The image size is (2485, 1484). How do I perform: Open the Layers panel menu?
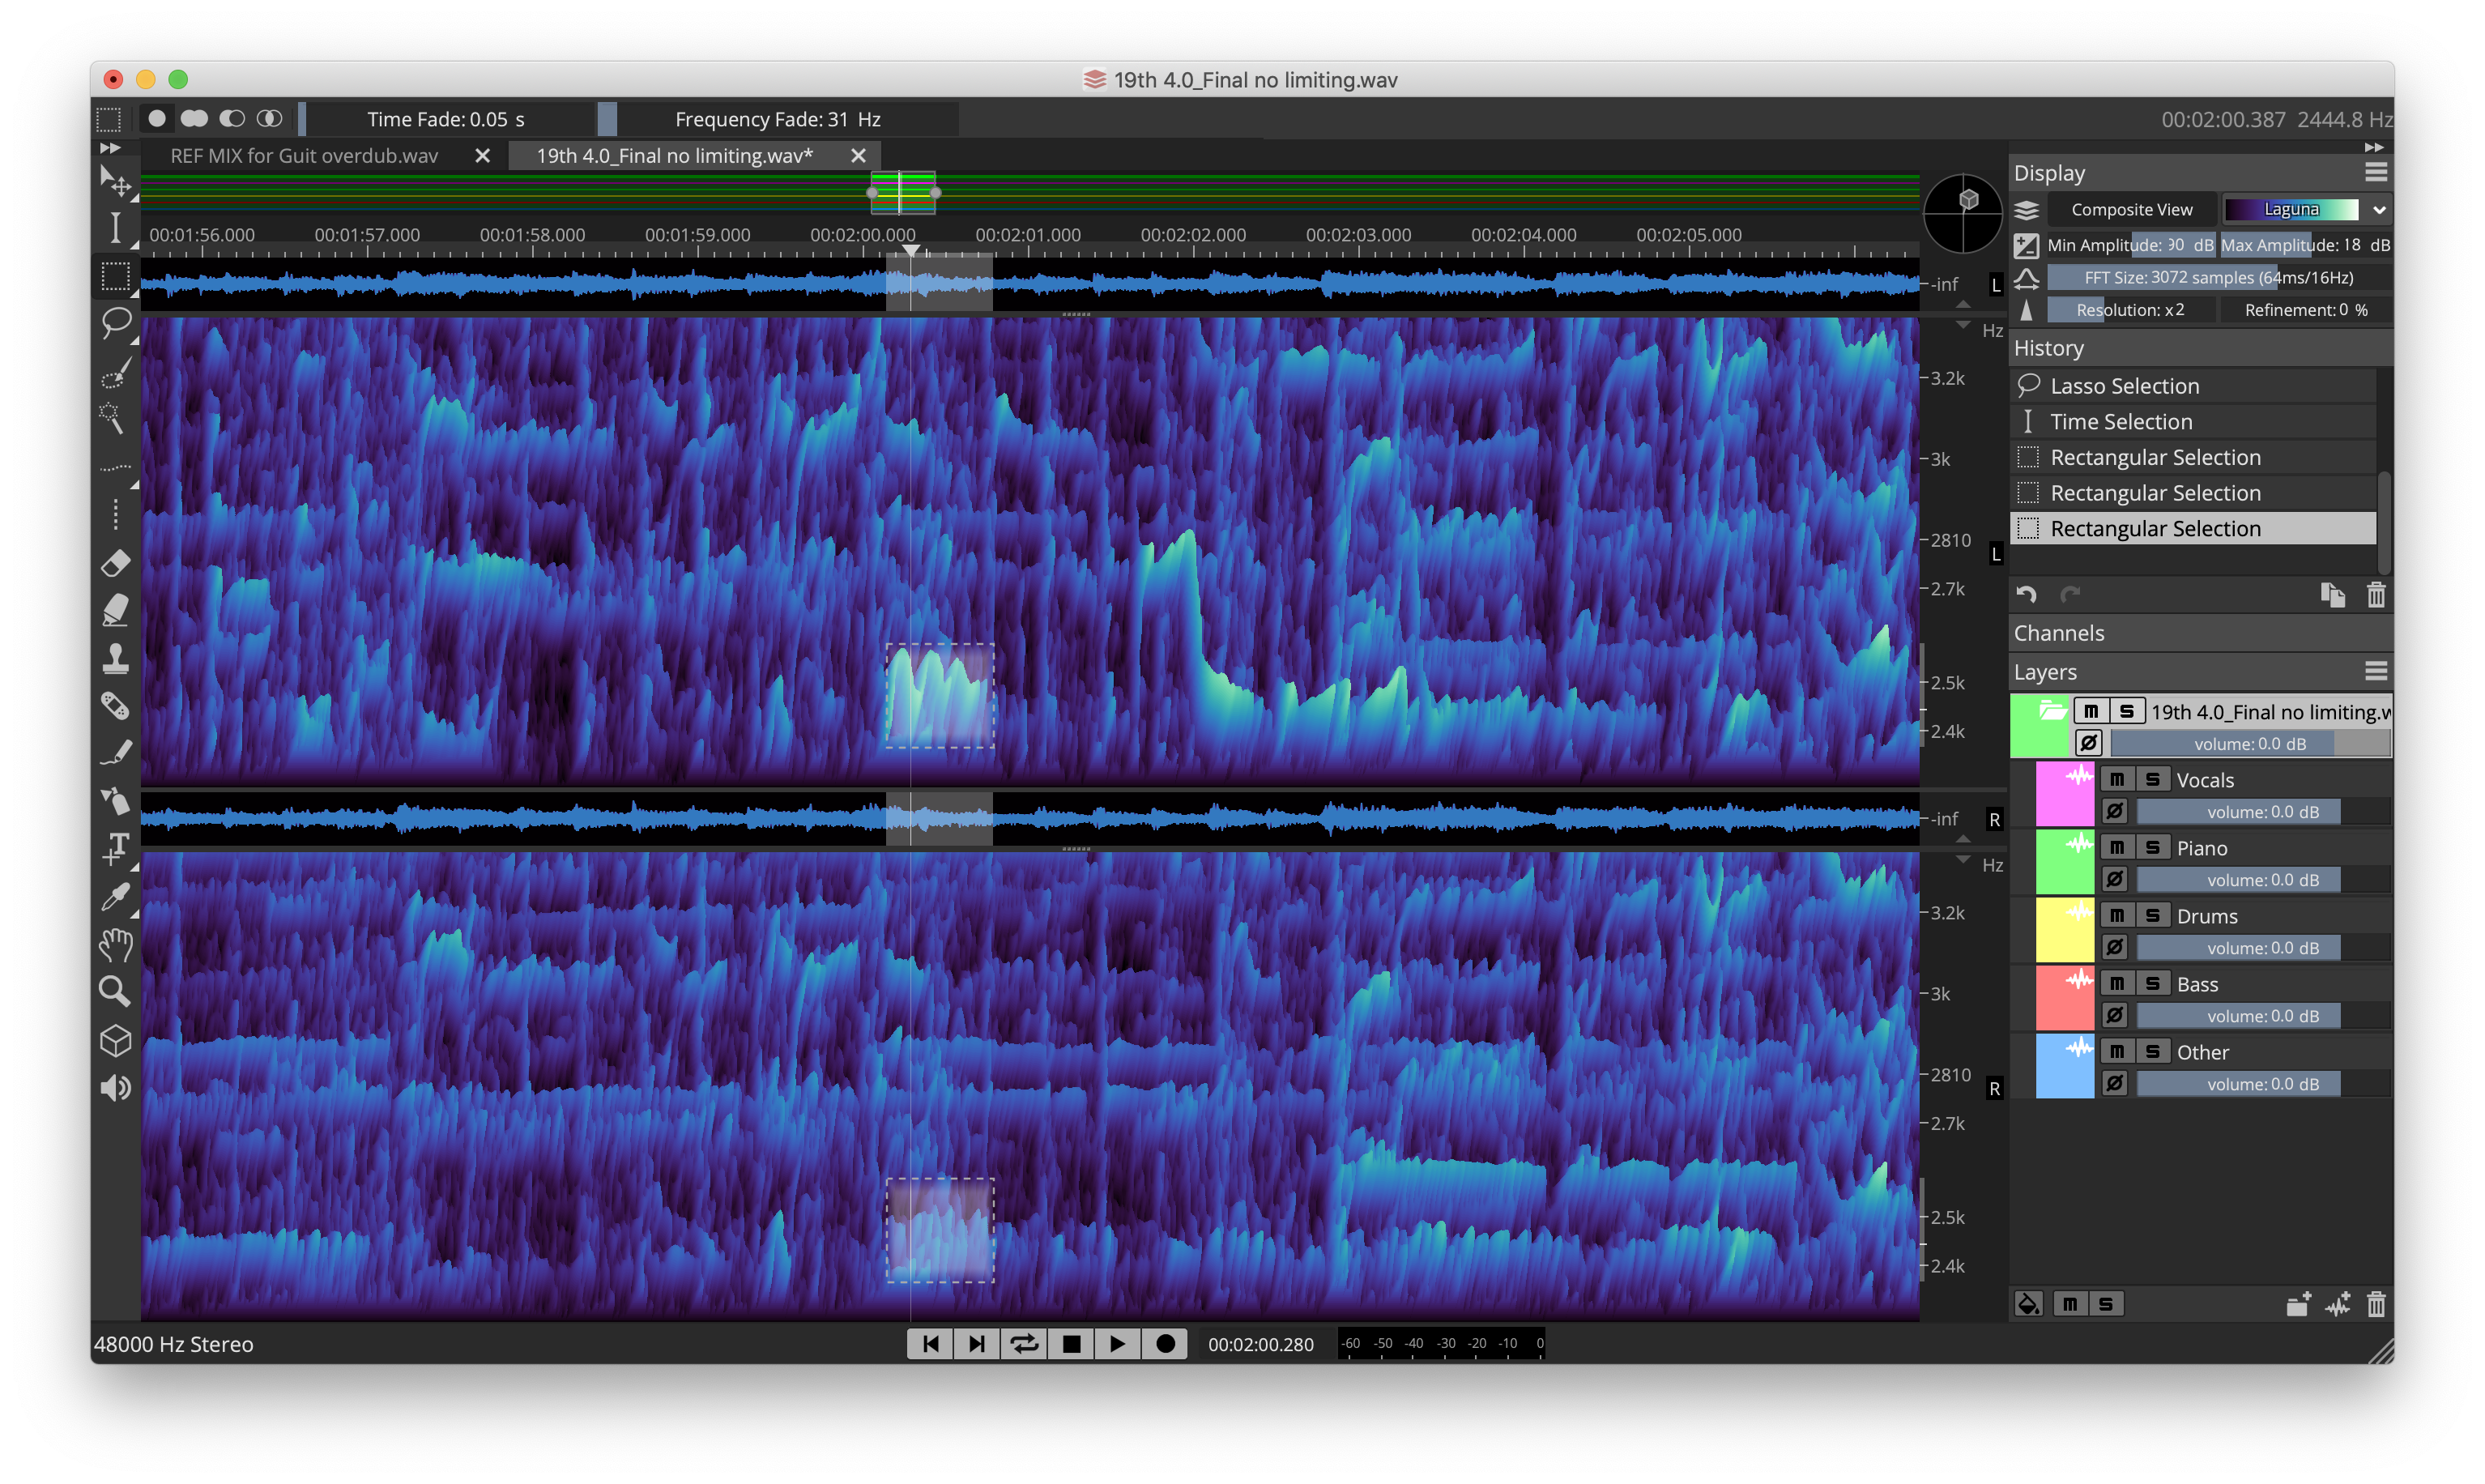pos(2376,671)
